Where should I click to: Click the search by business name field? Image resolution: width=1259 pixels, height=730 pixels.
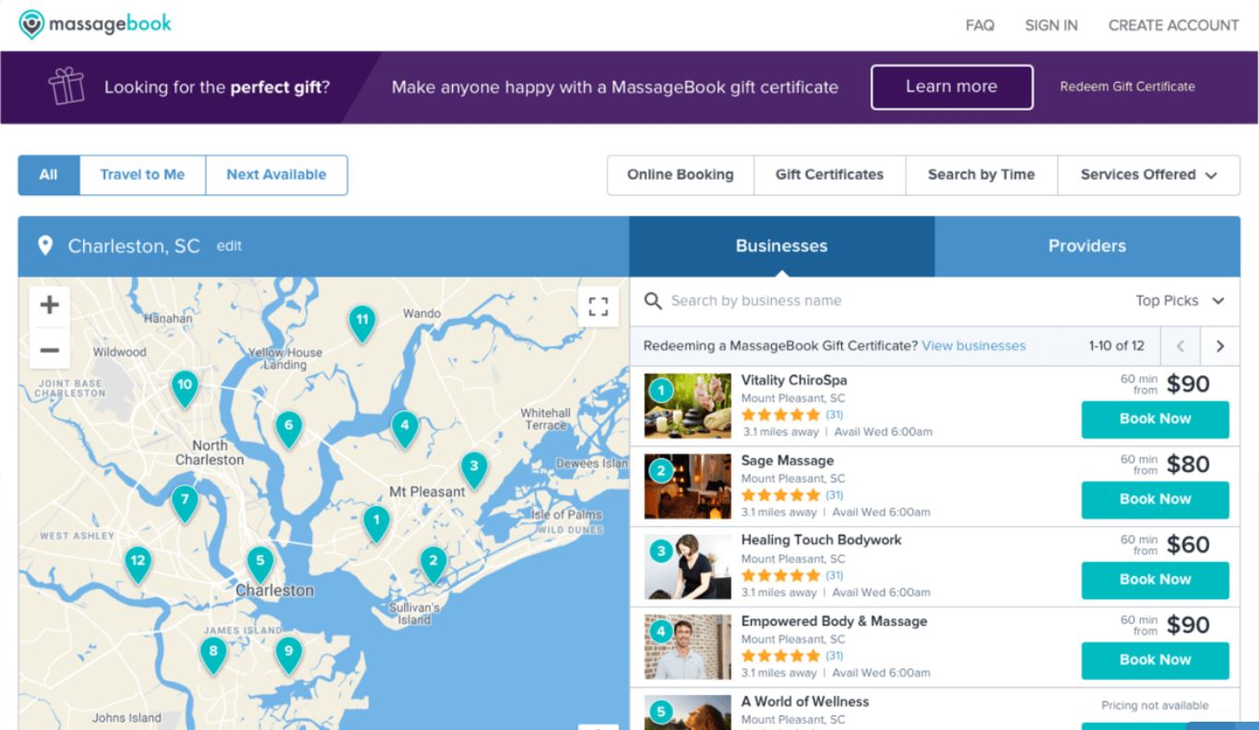[x=830, y=300]
